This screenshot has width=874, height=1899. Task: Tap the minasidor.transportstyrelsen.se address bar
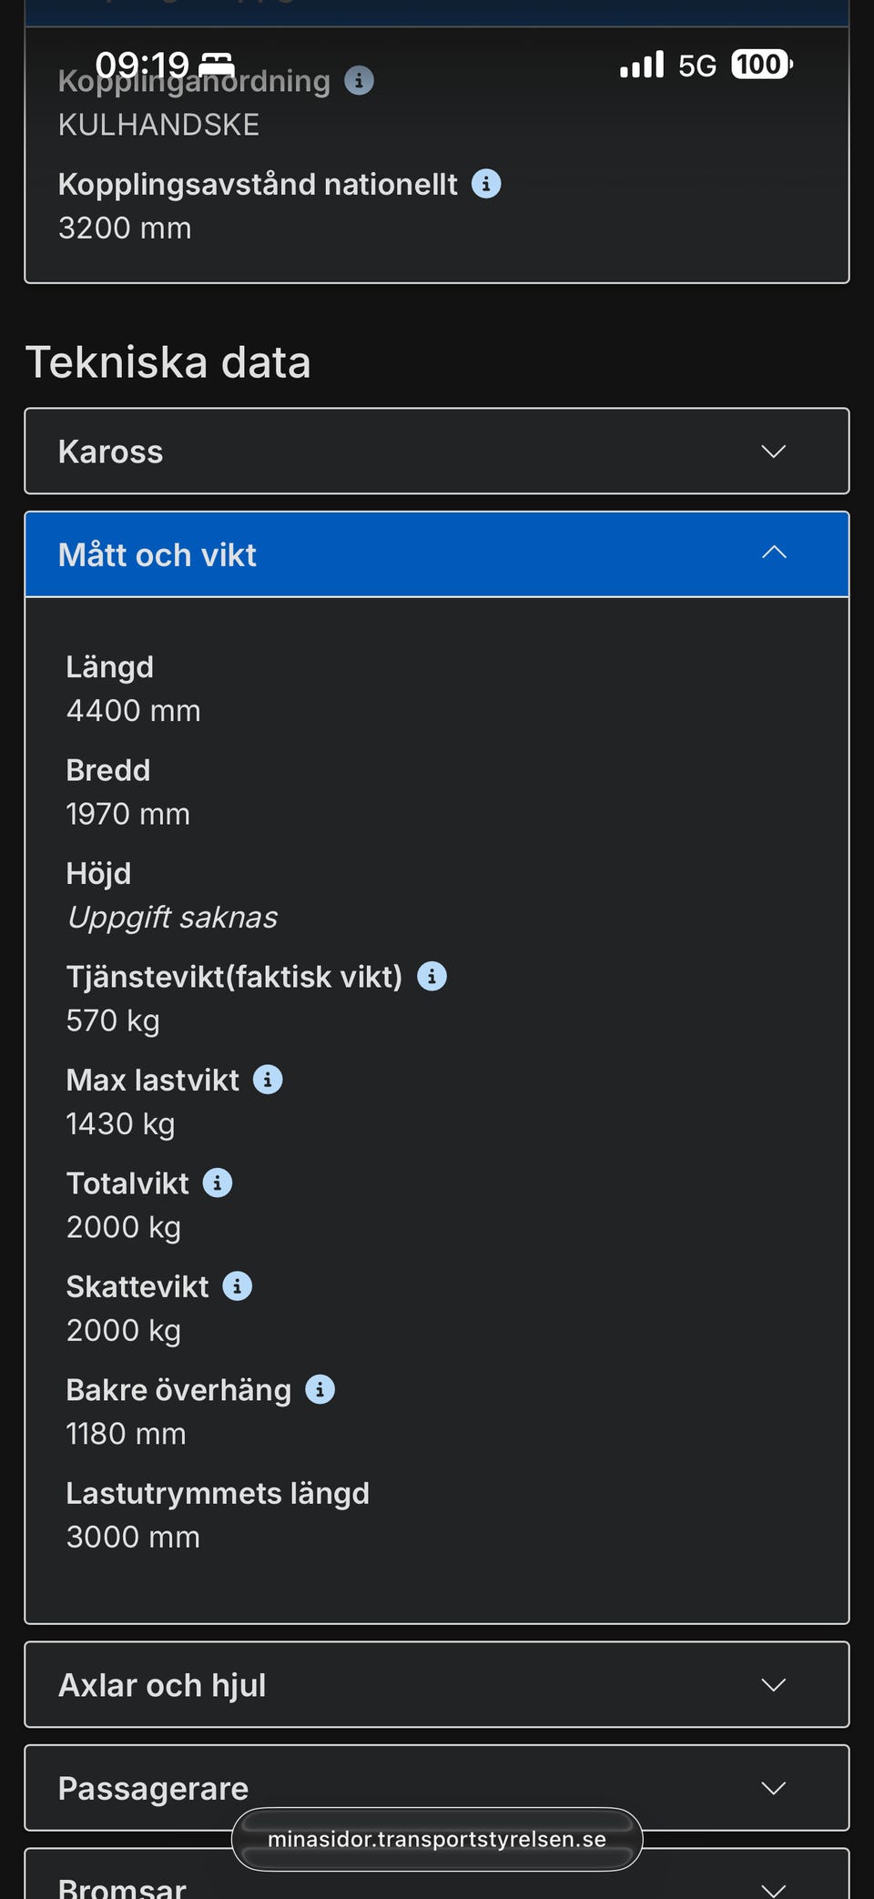pyautogui.click(x=437, y=1840)
